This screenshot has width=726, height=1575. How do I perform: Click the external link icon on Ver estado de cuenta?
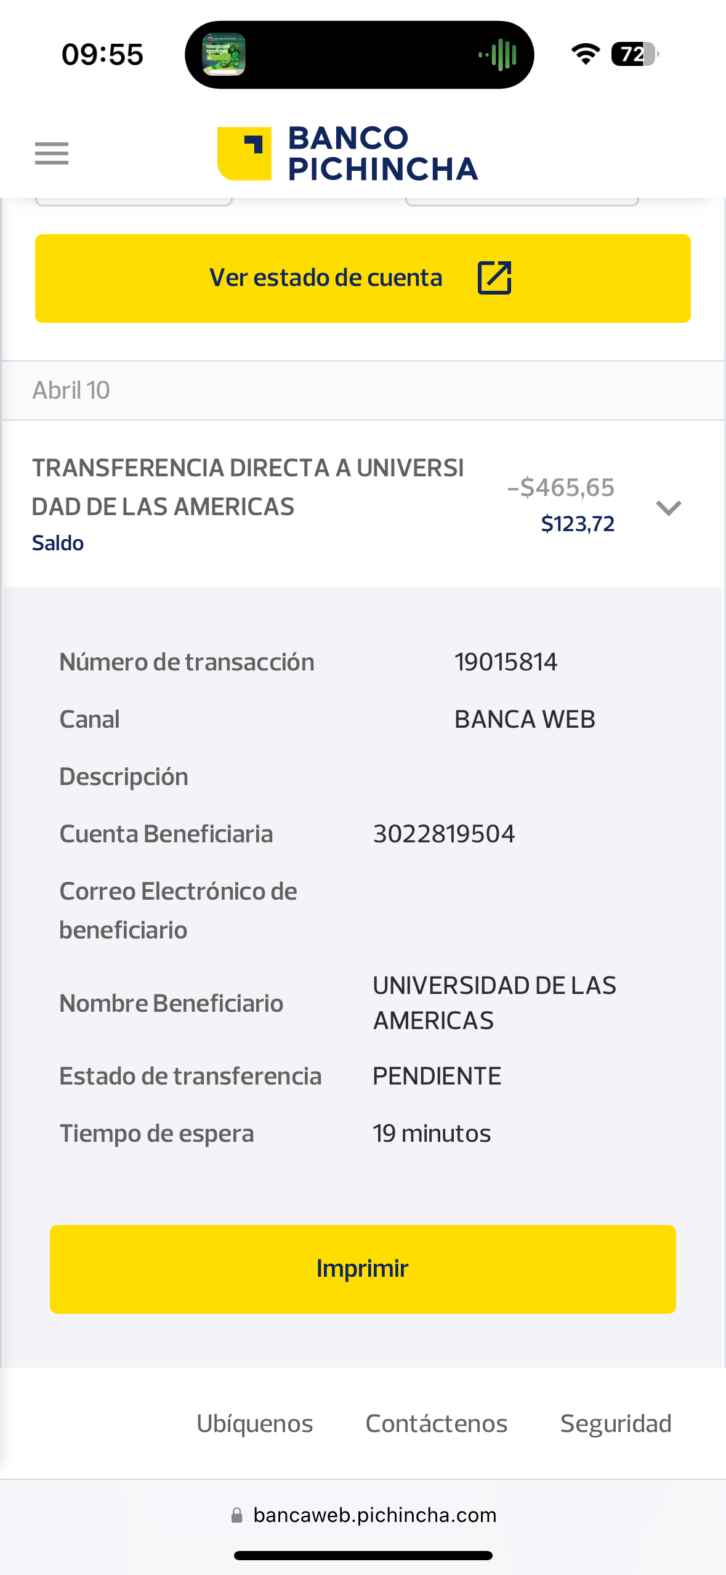click(494, 278)
